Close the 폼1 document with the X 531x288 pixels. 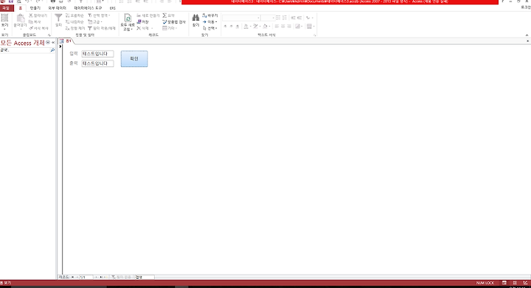527,41
